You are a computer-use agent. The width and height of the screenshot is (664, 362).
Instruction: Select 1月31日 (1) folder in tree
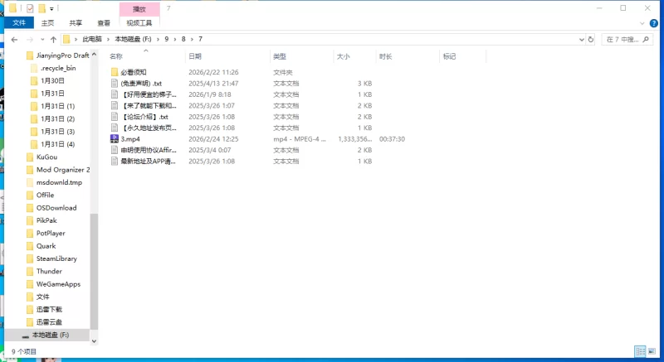(53, 106)
